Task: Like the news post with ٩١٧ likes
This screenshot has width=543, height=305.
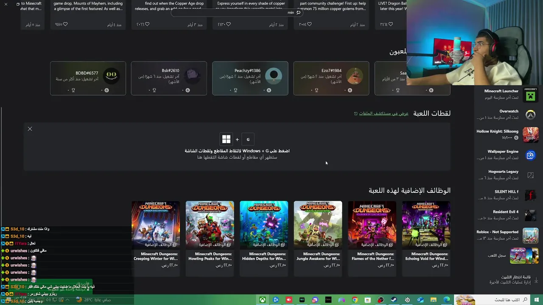Action: tap(65, 25)
